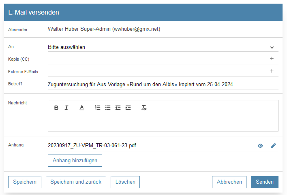This screenshot has width=287, height=195.
Task: Preview the attached PDF with eye icon
Action: (260, 146)
